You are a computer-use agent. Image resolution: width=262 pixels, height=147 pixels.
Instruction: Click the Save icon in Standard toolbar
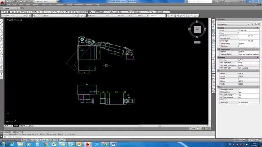pos(9,12)
